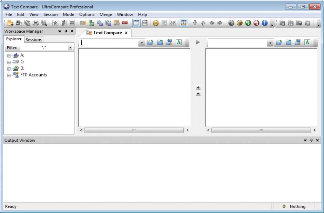Open file browser for right pane
This screenshot has height=213, width=324.
pyautogui.click(x=279, y=42)
